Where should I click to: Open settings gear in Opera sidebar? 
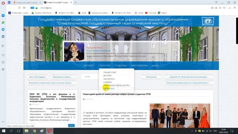(x=3, y=69)
